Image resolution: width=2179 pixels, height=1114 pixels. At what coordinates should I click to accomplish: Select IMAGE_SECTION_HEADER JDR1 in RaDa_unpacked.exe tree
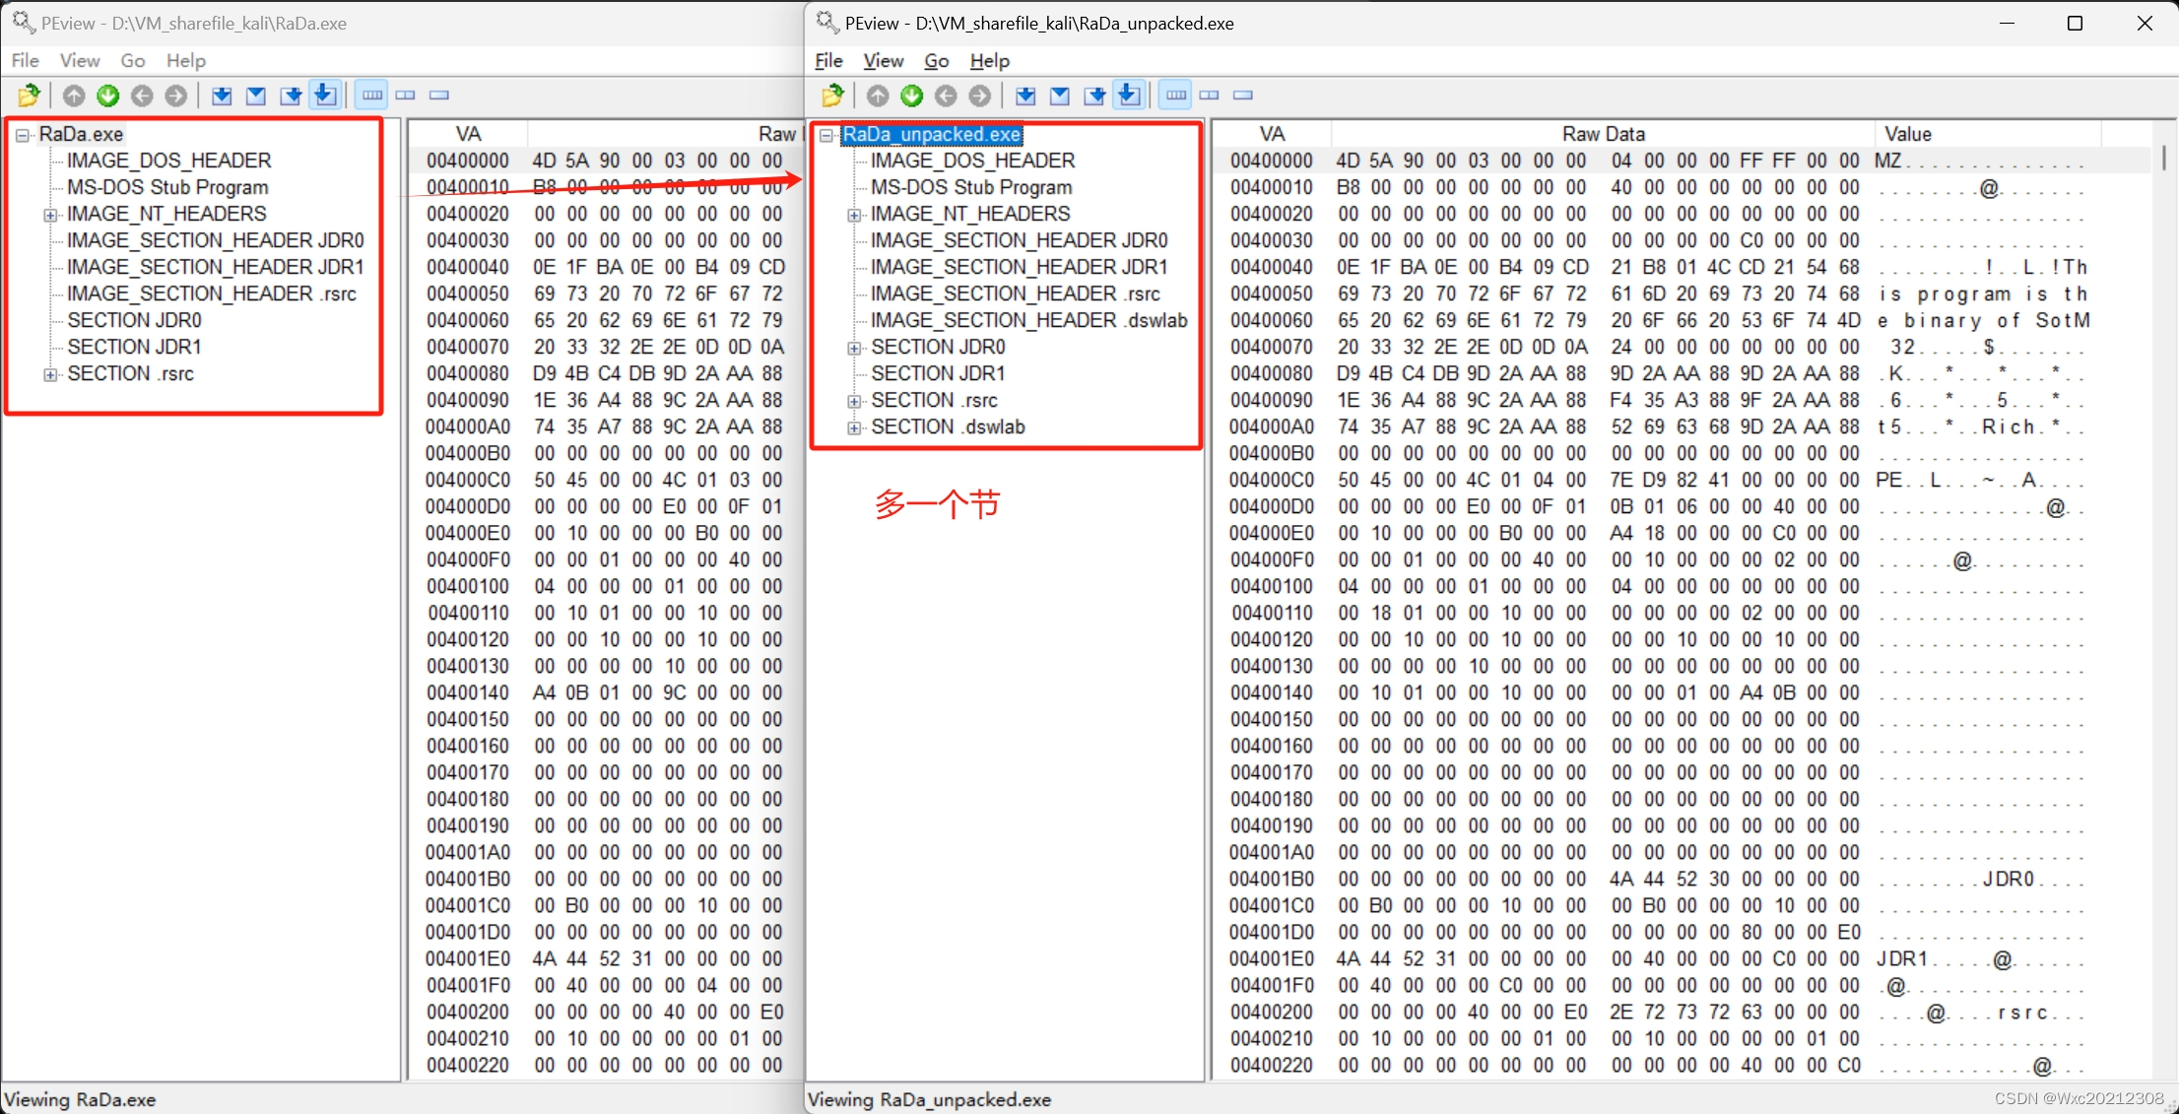pos(1020,267)
